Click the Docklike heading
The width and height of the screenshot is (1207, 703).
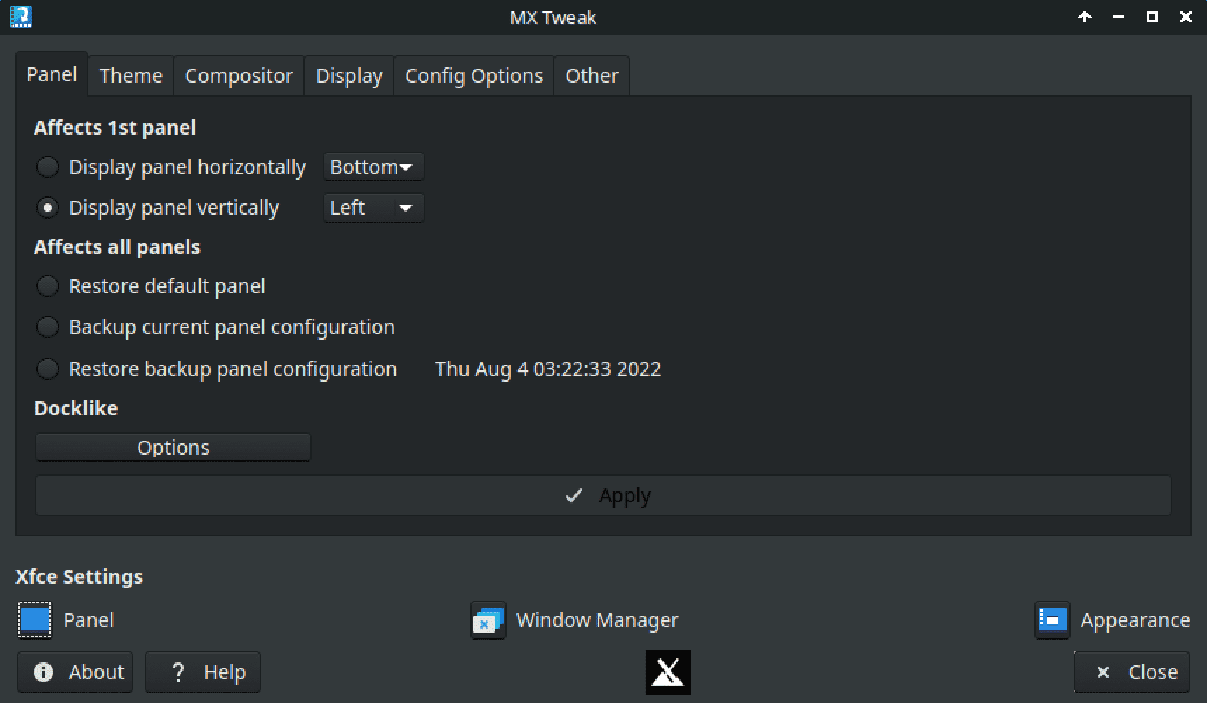pos(76,408)
